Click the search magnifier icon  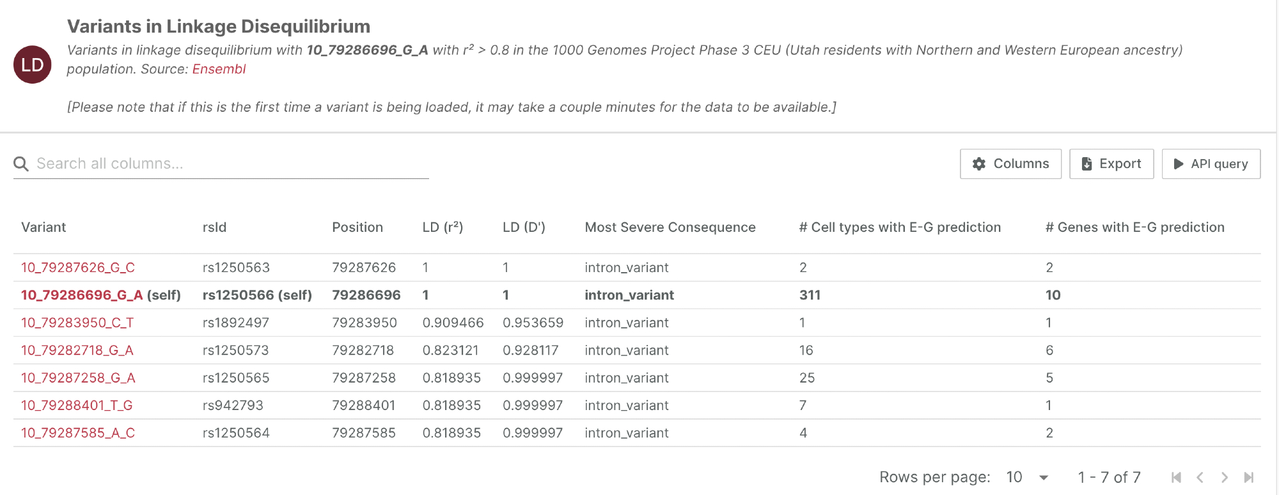21,164
